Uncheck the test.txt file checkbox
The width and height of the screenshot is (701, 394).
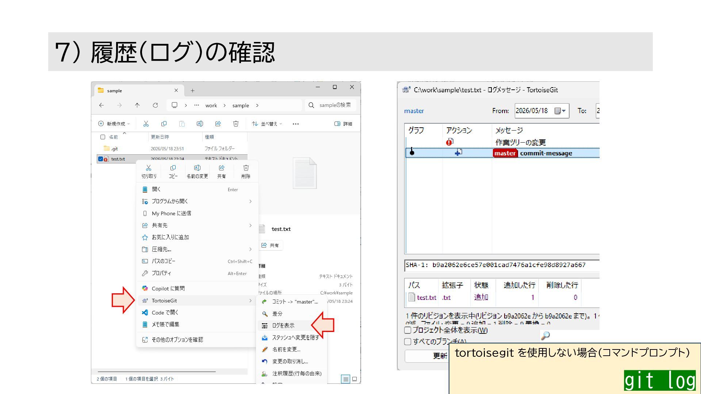100,159
